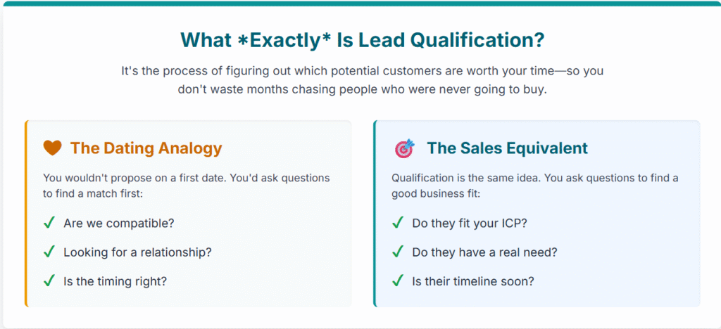The height and width of the screenshot is (329, 721).
Task: Click the checkmark beside "Do they fit your ICP?"
Action: pyautogui.click(x=398, y=223)
